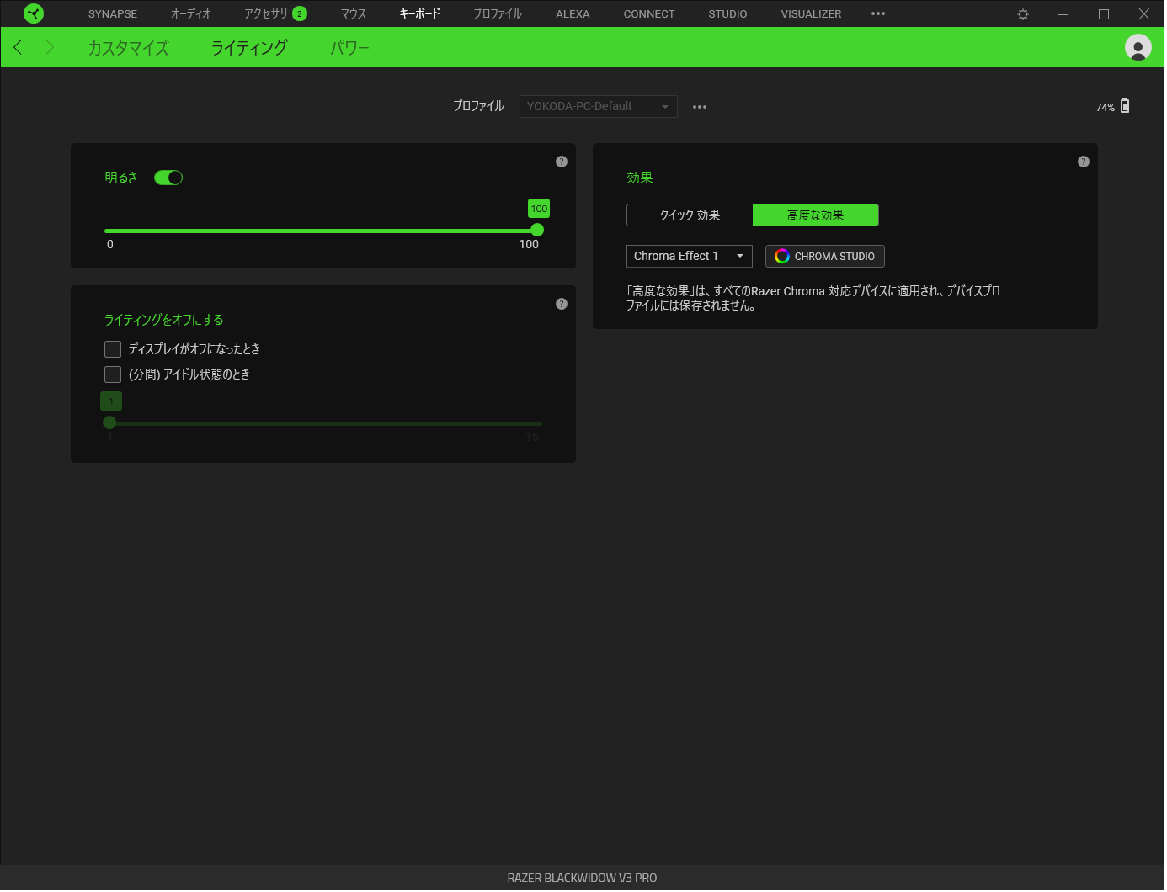This screenshot has width=1167, height=892.
Task: Open the profile options three-dots menu
Action: pyautogui.click(x=700, y=107)
